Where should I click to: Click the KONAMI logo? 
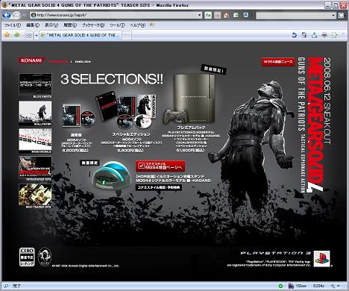click(x=31, y=60)
